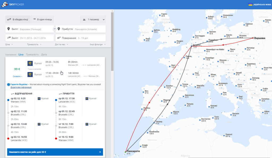The height and width of the screenshot is (158, 272).
Task: Click 'українська мова' language selector
Action: pos(262,4)
